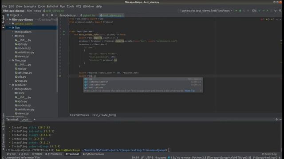Viewport: 284px width, 159px height.
Task: Open the Event Log
Action: [x=269, y=154]
